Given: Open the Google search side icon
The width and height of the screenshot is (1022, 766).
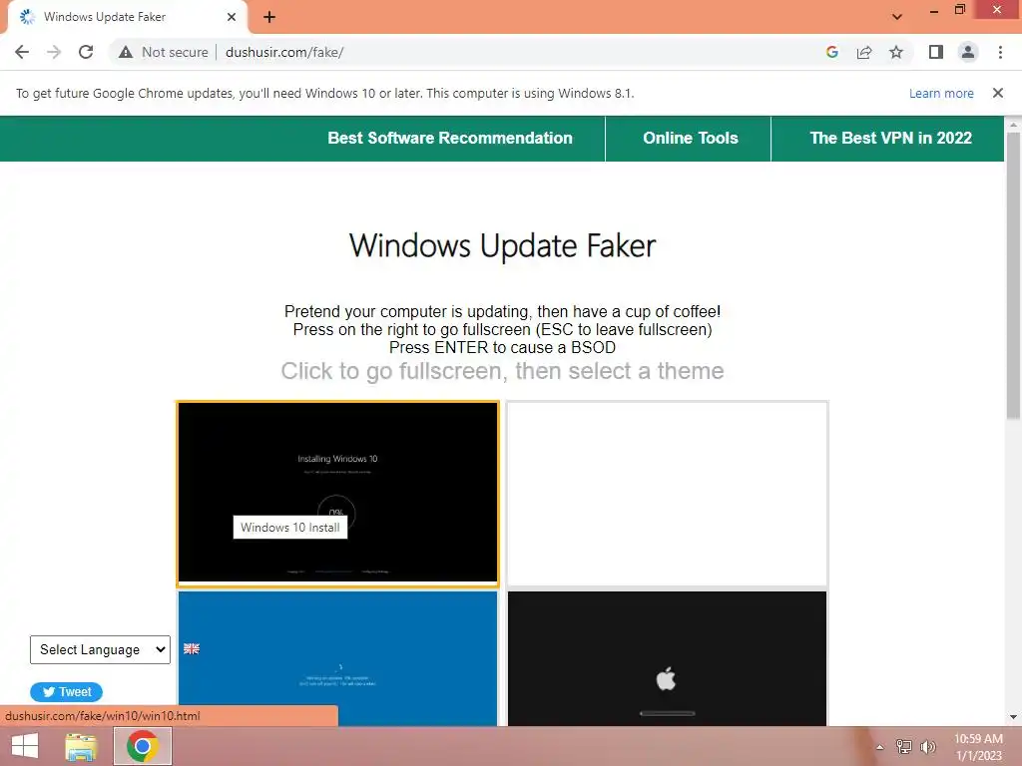Looking at the screenshot, I should coord(831,52).
